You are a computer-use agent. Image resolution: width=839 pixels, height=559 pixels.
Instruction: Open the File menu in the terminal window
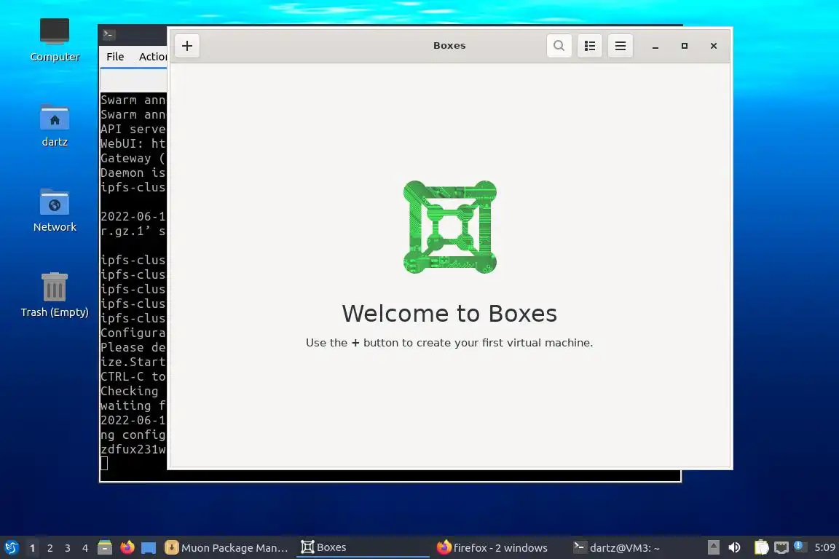[115, 57]
